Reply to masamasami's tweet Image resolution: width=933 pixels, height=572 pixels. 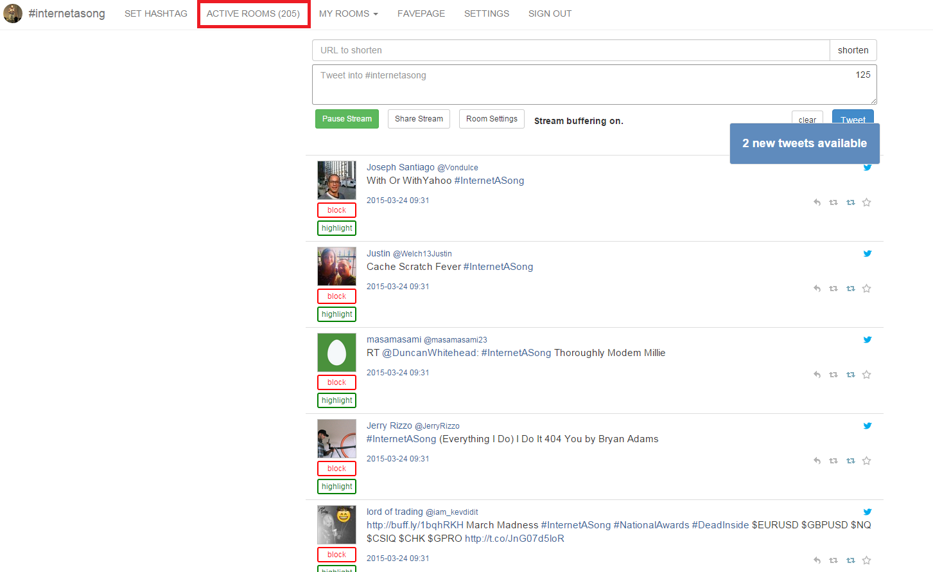(x=817, y=375)
